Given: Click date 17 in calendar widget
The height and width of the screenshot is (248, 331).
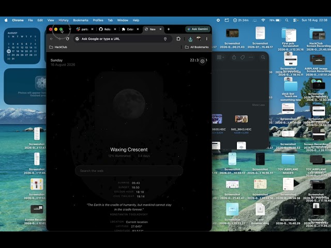Looking at the screenshot, I should point(13,51).
